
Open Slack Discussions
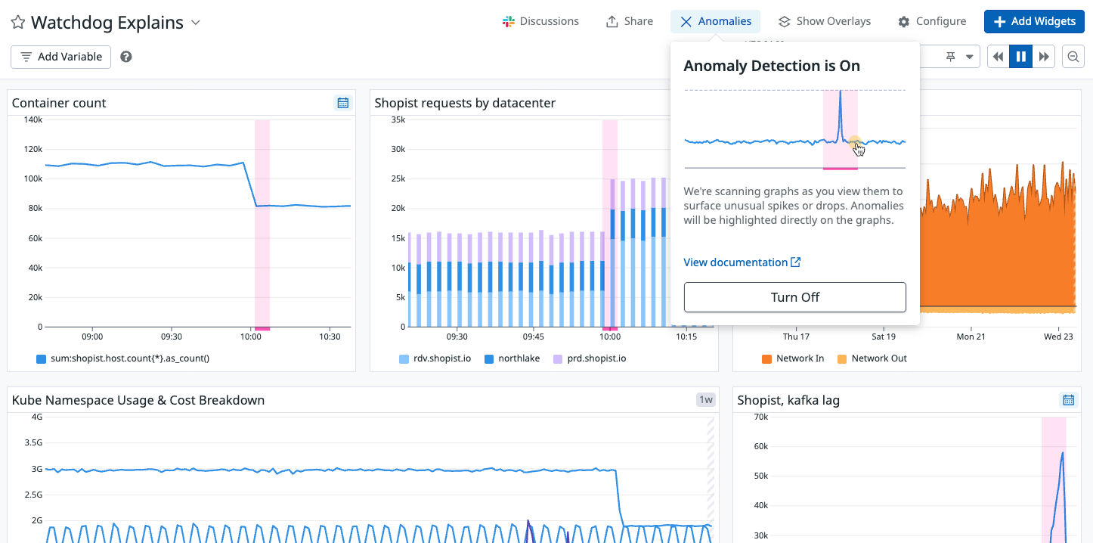[x=540, y=21]
